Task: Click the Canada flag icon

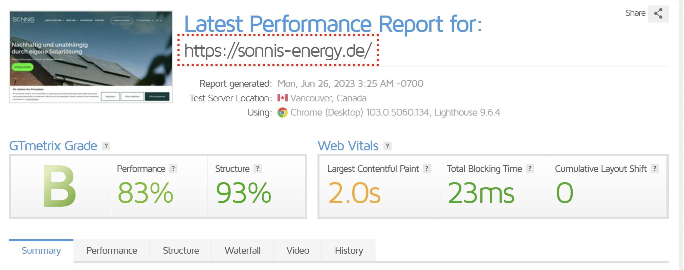Action: [x=282, y=98]
